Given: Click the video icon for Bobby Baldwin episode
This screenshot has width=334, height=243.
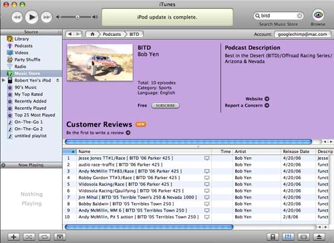Looking at the screenshot, I should (x=207, y=204).
